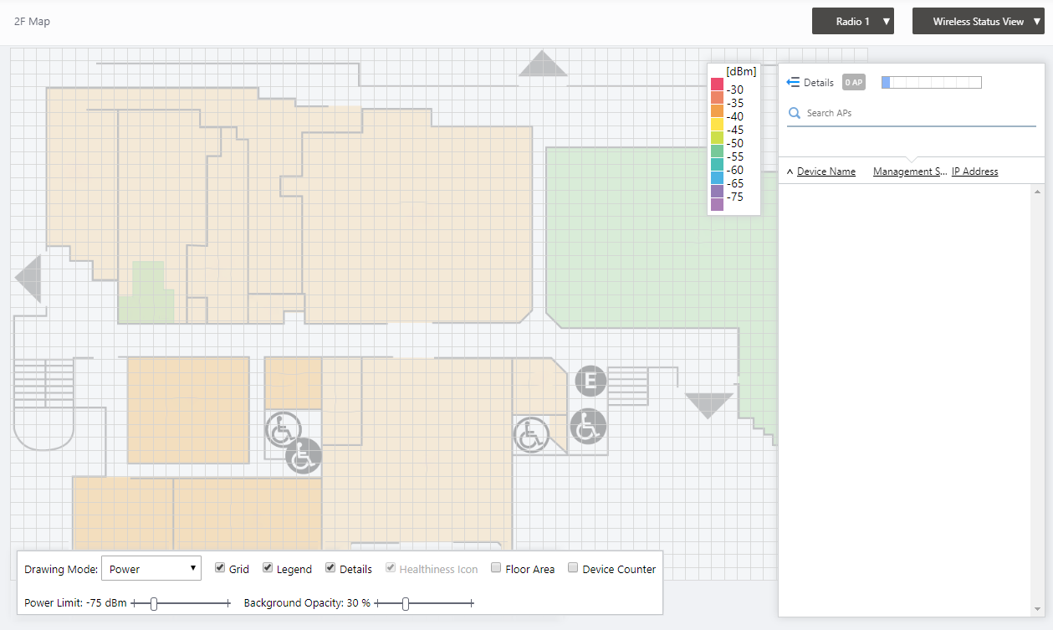Adjust the Background Opacity slider
Image resolution: width=1053 pixels, height=630 pixels.
coord(406,603)
